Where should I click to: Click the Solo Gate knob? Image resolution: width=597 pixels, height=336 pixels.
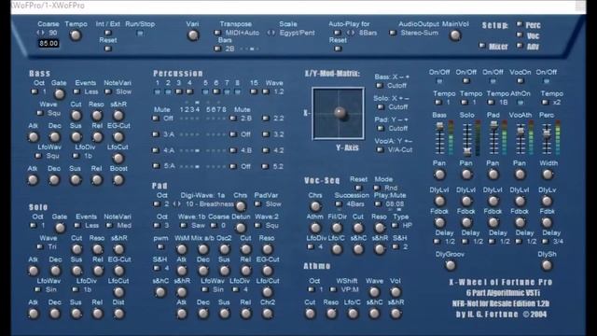pos(60,228)
